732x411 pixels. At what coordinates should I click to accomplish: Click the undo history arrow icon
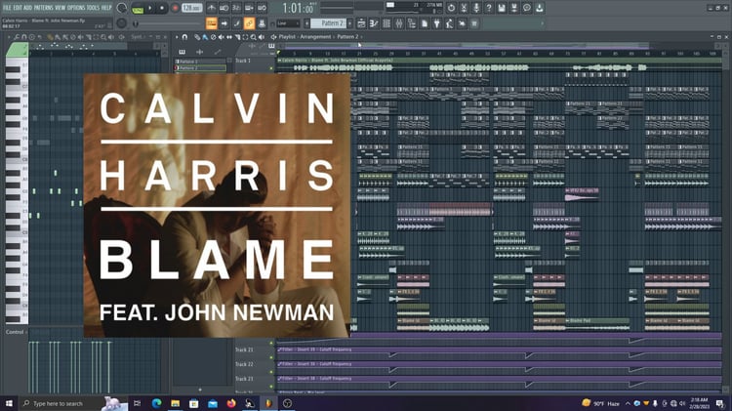451,8
